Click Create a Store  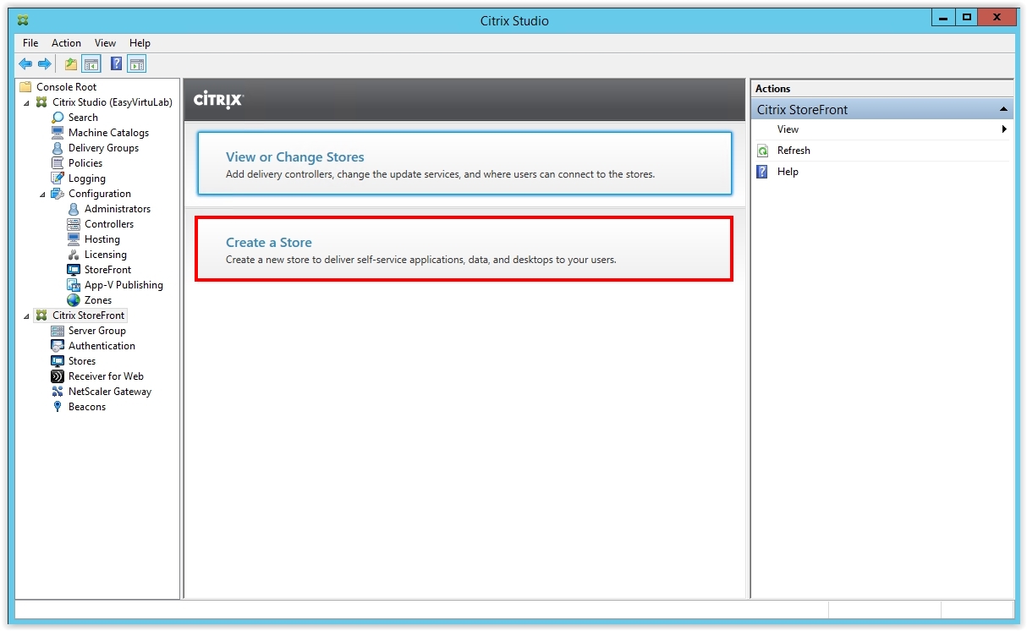click(x=464, y=249)
